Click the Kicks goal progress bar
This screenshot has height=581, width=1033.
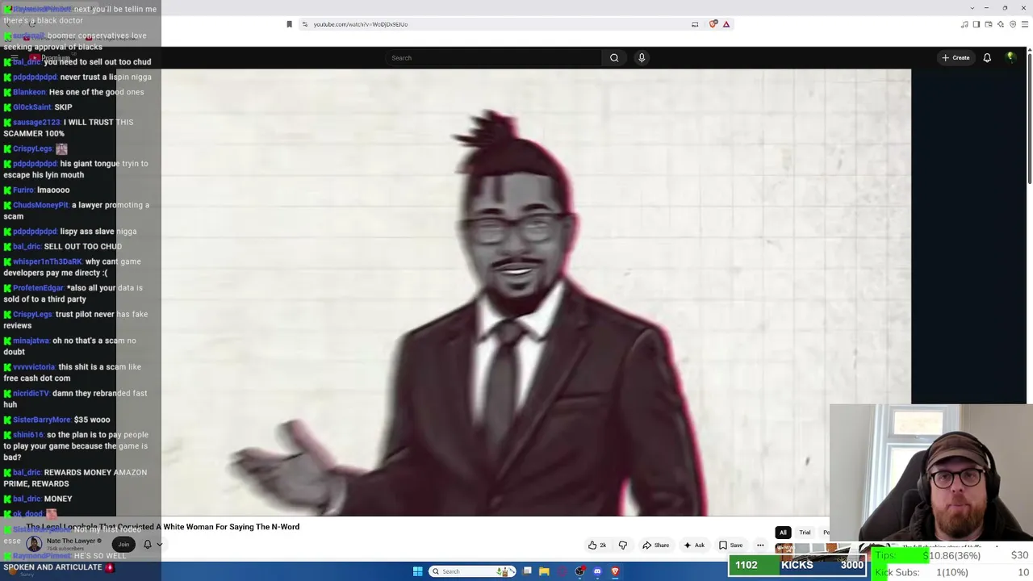click(x=797, y=566)
